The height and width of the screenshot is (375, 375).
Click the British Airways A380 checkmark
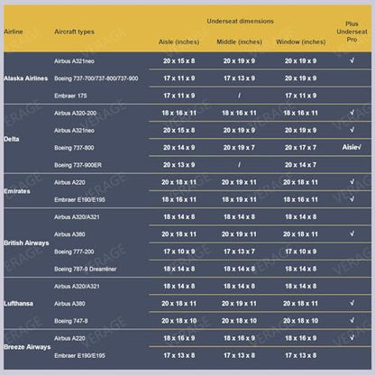pos(352,233)
